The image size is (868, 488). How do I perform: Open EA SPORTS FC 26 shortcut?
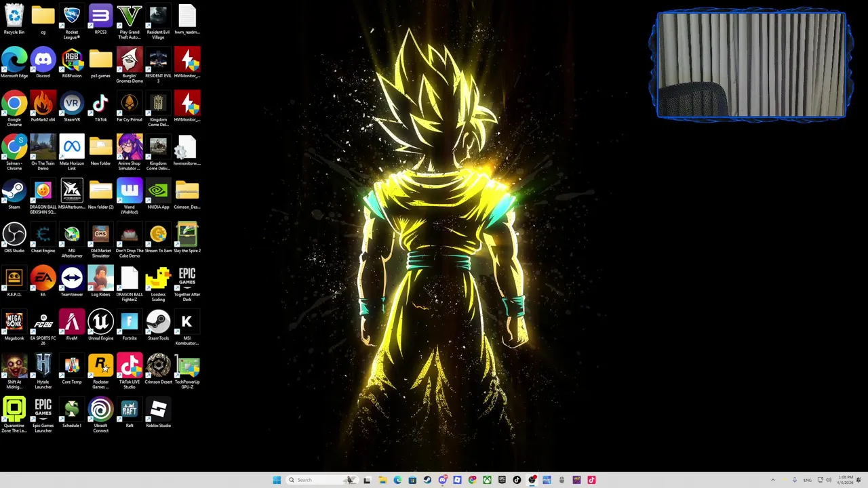(x=43, y=327)
